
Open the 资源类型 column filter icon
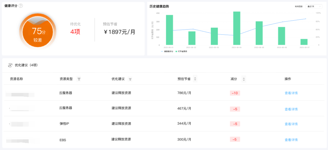(x=79, y=79)
